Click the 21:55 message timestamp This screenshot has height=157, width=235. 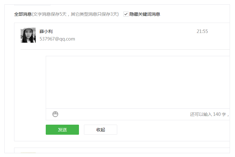click(x=202, y=31)
